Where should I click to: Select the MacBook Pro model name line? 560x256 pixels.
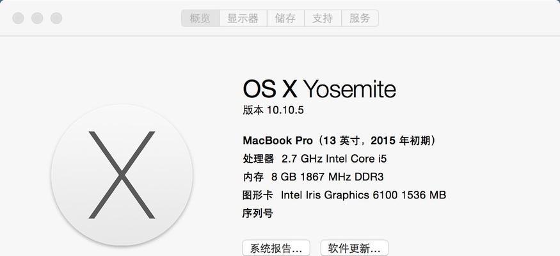(x=339, y=141)
